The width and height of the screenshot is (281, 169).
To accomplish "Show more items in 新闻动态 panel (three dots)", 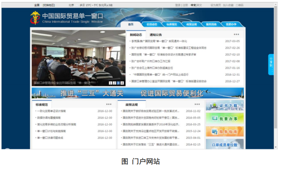I will [x=236, y=35].
